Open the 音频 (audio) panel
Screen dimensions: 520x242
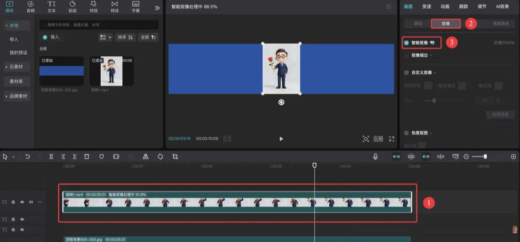(30, 7)
